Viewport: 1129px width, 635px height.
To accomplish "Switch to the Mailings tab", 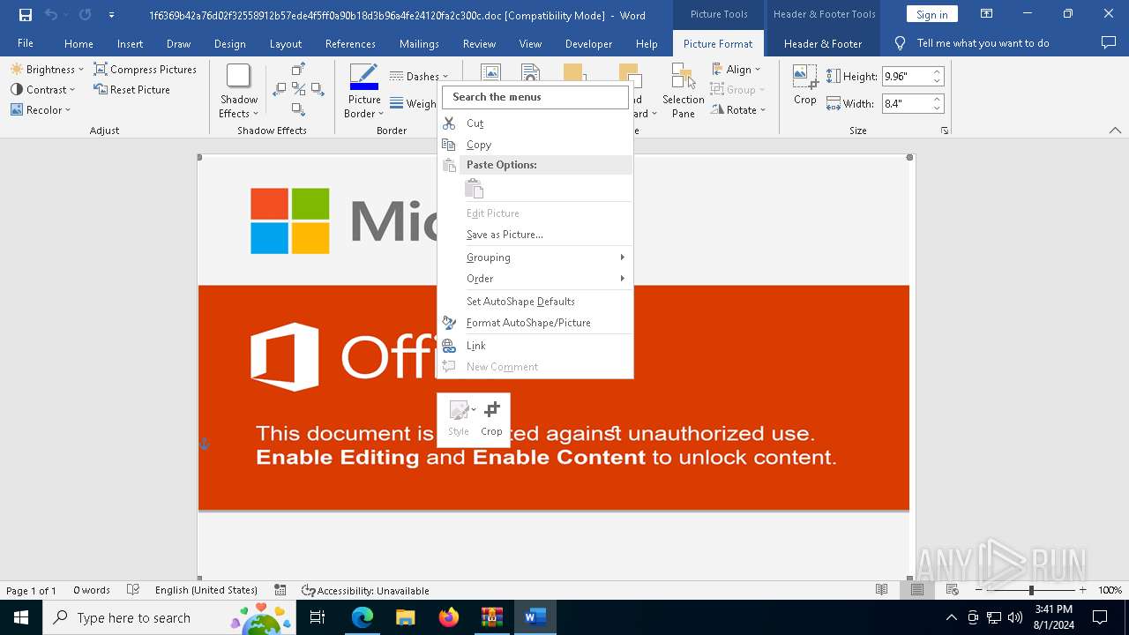I will tap(419, 43).
